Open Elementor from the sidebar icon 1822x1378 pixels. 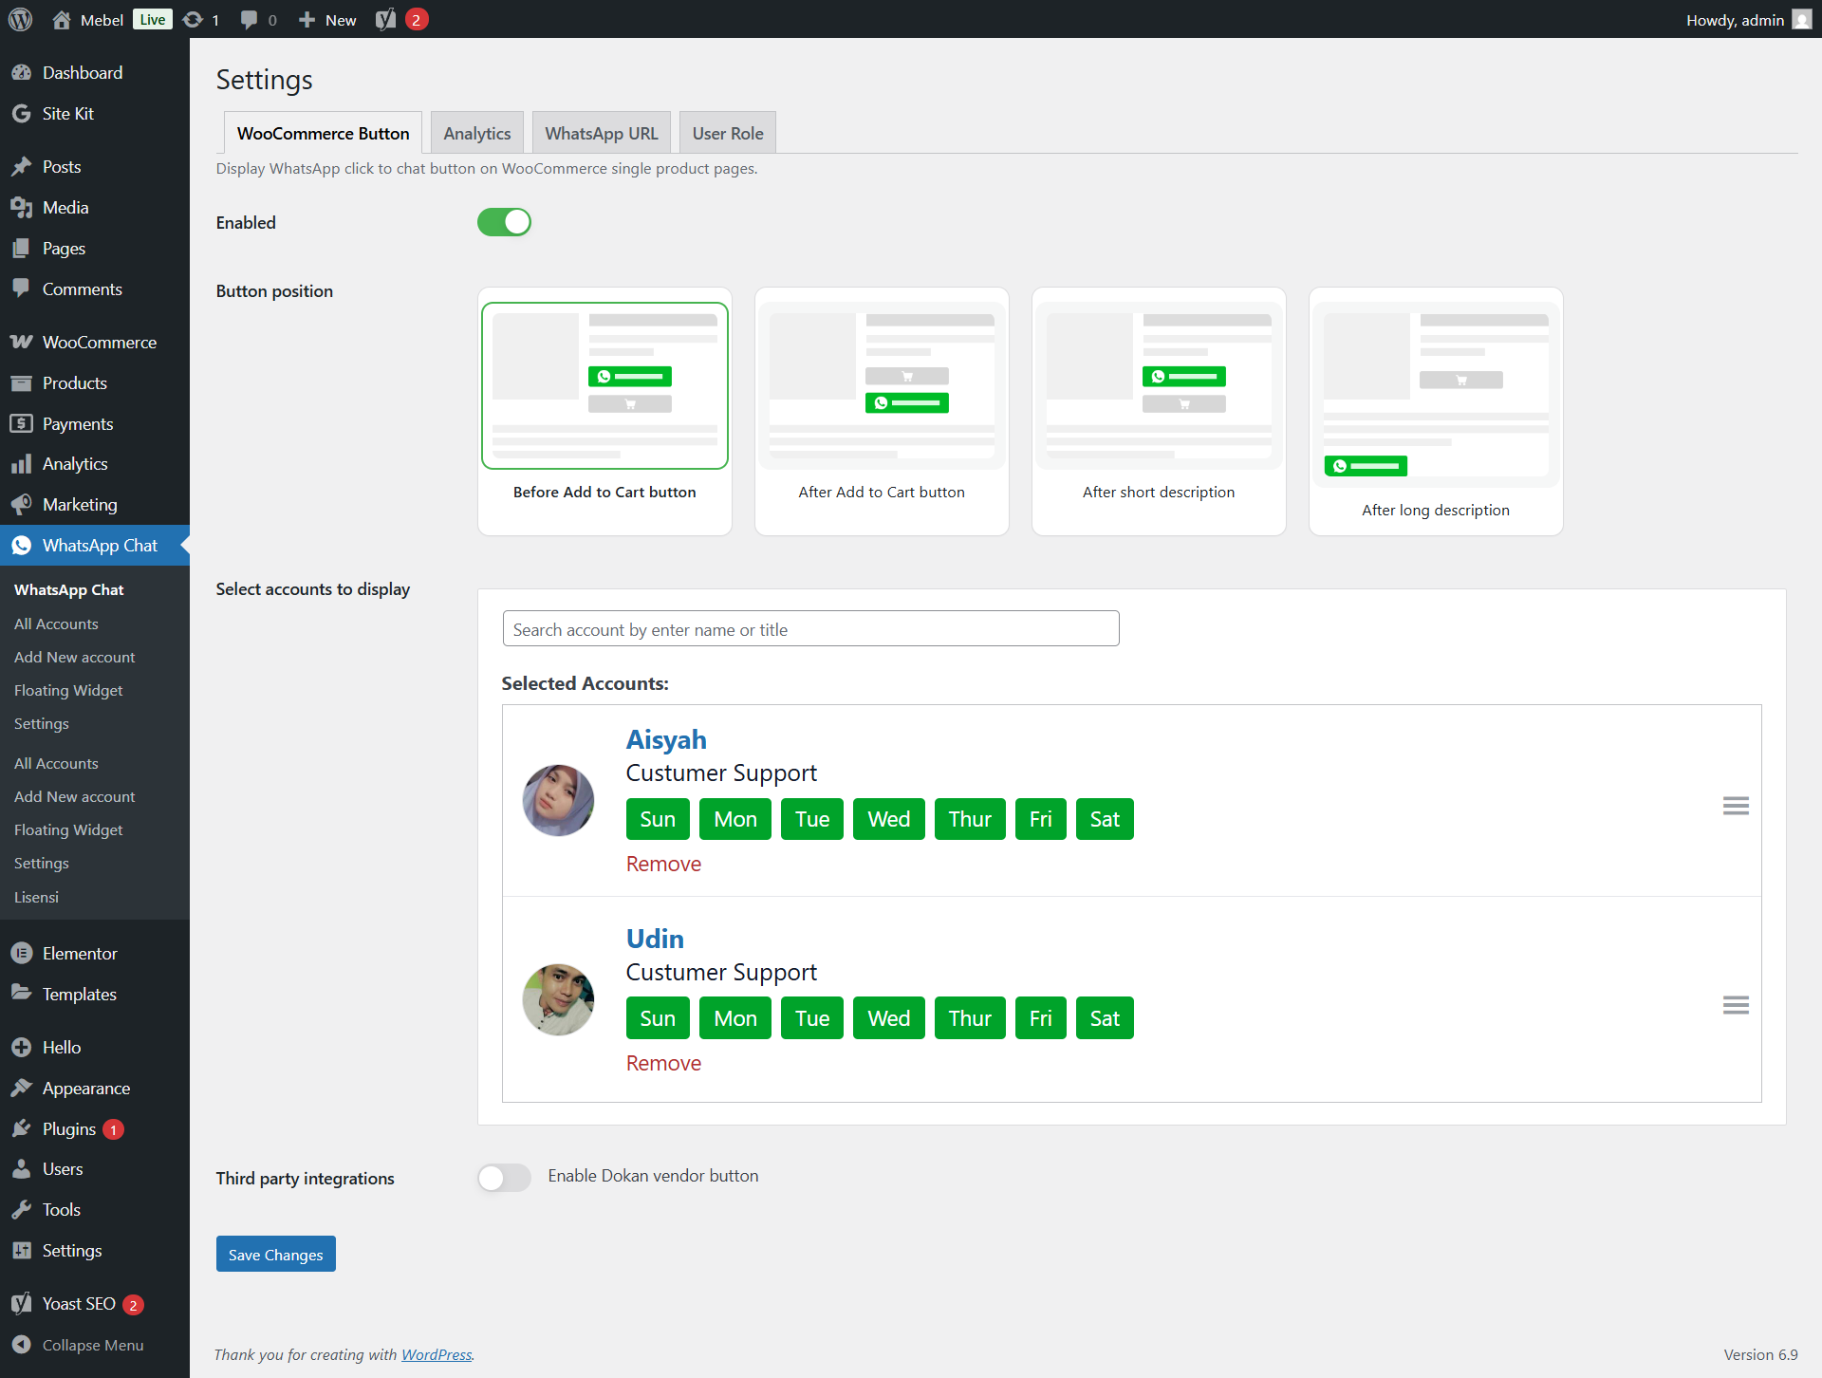click(x=22, y=953)
